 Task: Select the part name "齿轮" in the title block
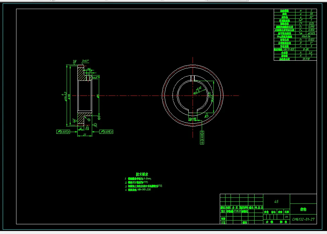point(303,210)
